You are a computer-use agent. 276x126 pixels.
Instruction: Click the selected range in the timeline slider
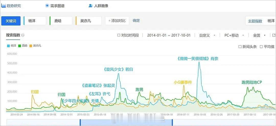[126, 122]
